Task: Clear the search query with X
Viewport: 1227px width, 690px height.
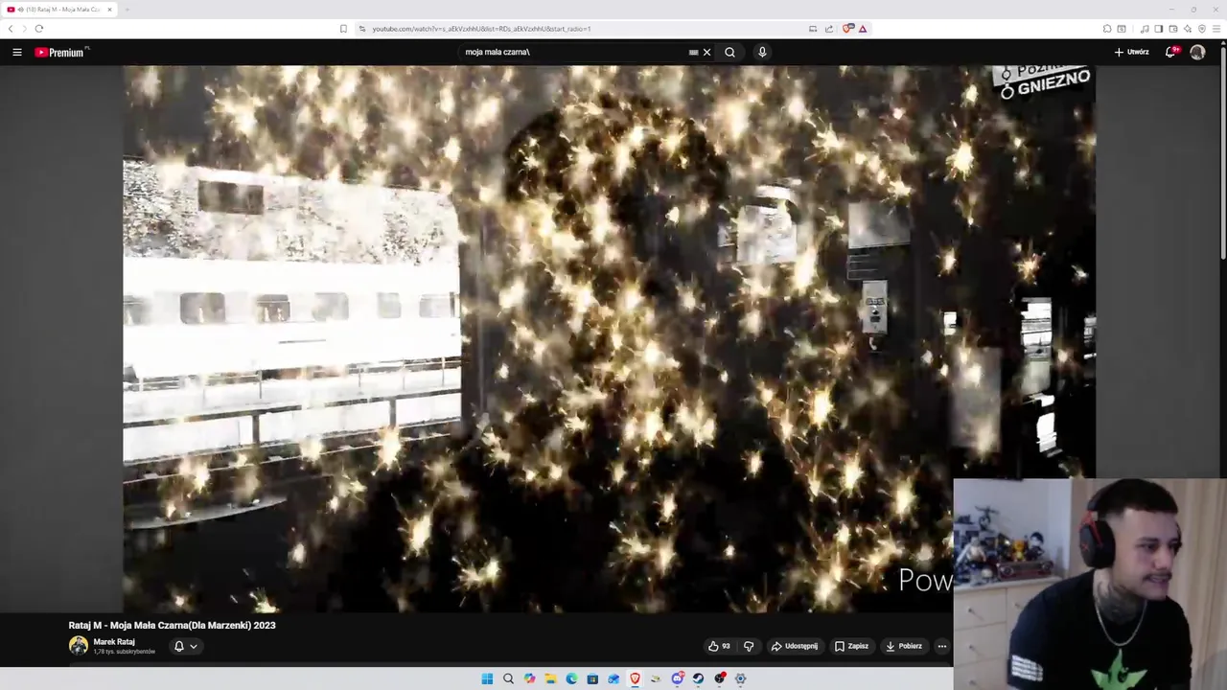Action: point(707,52)
